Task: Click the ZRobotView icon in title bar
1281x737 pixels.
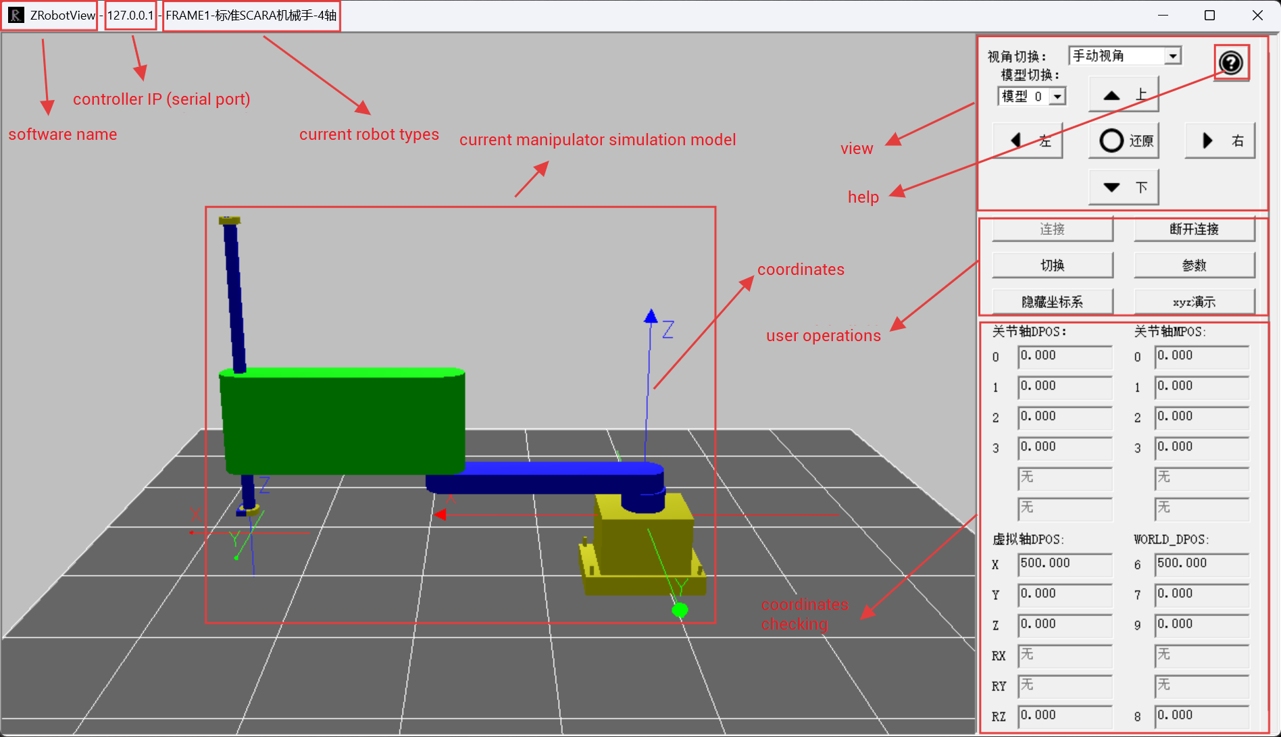Action: tap(15, 14)
